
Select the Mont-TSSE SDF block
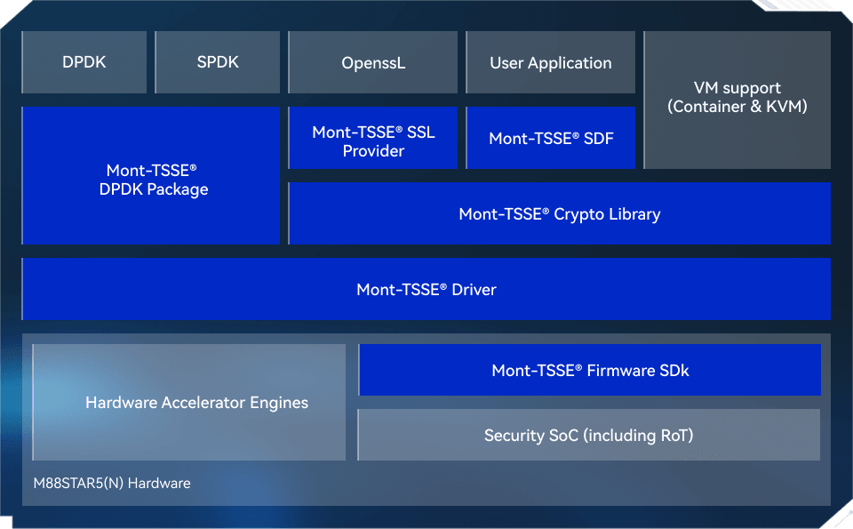(551, 138)
